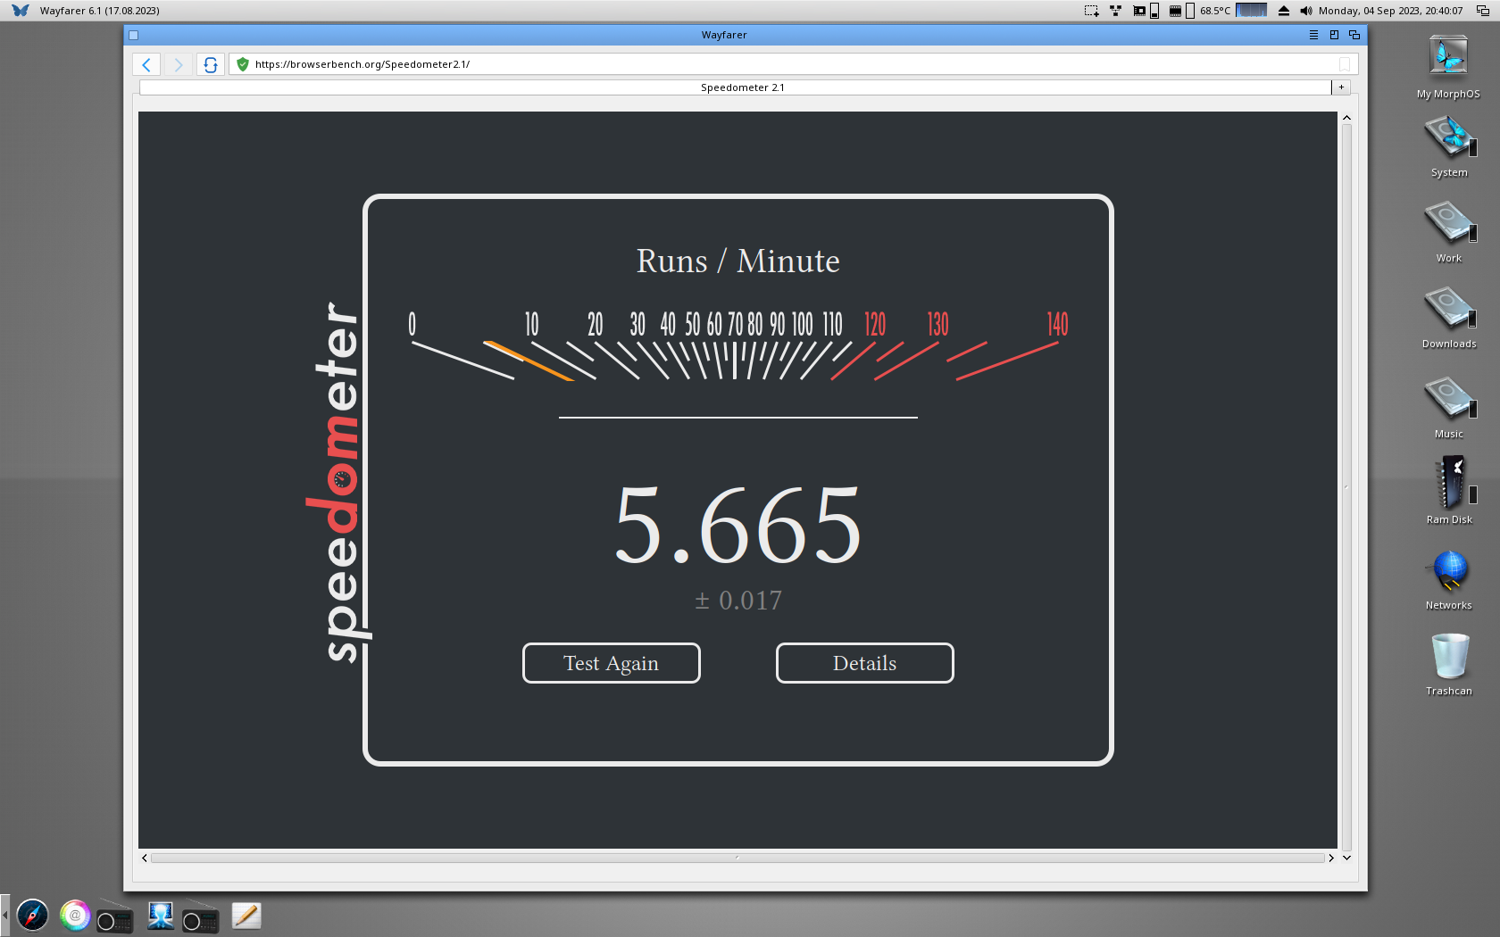Open the System drive icon
The width and height of the screenshot is (1500, 937).
tap(1449, 147)
